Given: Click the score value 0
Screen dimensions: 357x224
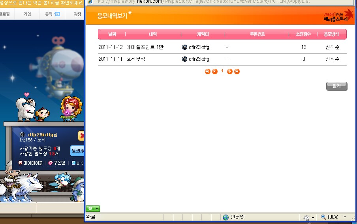Looking at the screenshot, I should click(304, 59).
